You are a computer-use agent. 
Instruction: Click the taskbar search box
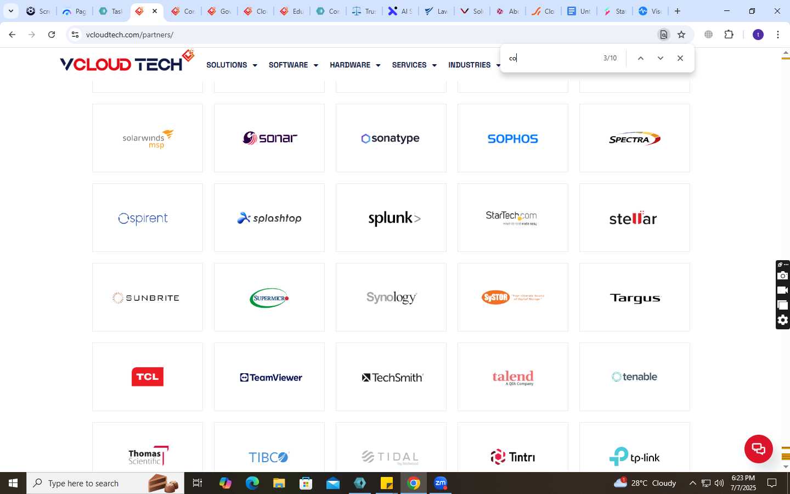point(105,483)
